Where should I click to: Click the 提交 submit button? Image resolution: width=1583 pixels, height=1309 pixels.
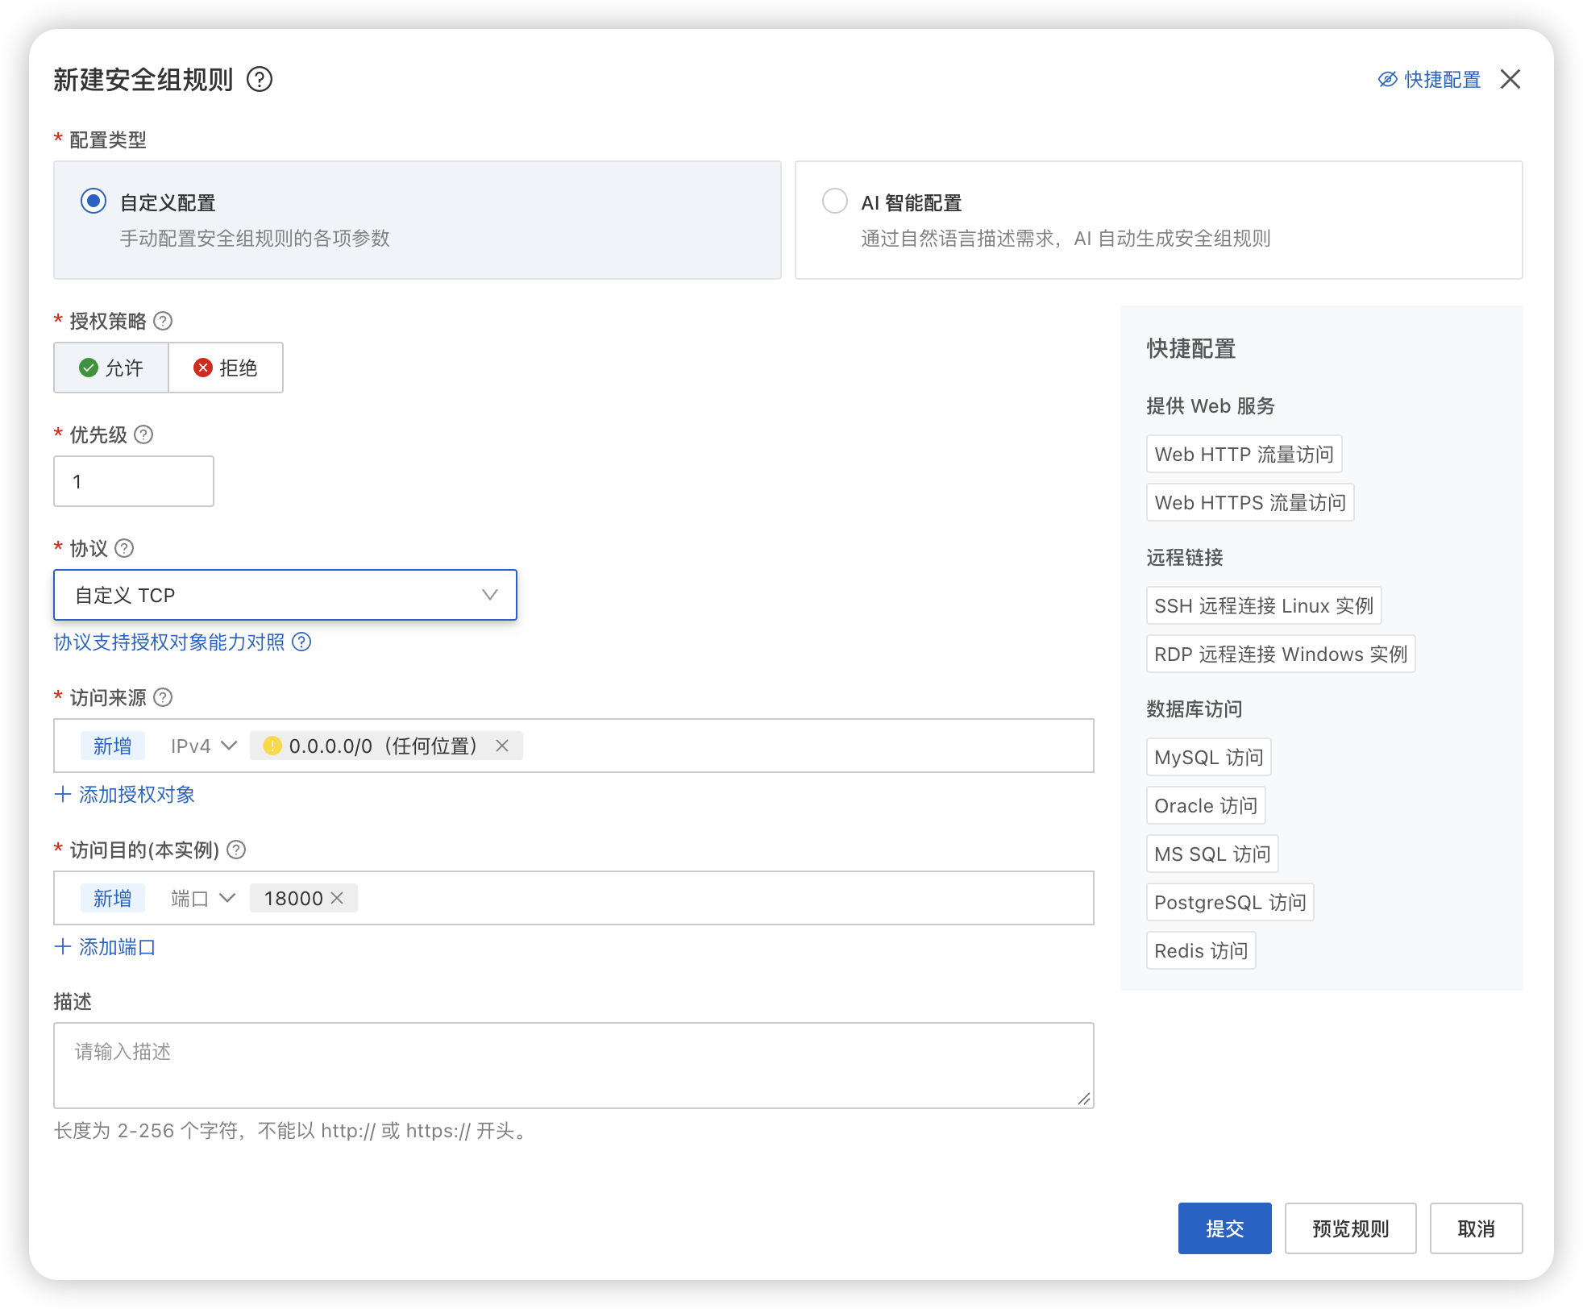pos(1224,1229)
